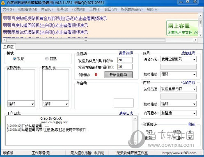Click the 刷新 link in 资源统计
Screen dimensions: 204x157
pyautogui.click(x=192, y=125)
